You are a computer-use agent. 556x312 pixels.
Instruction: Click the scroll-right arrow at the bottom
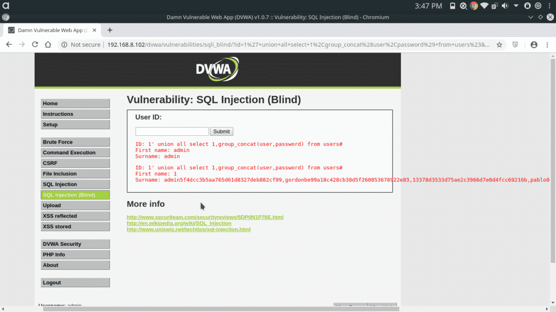(x=547, y=309)
